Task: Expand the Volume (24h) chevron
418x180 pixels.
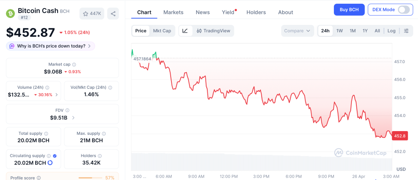Action: coord(57,94)
